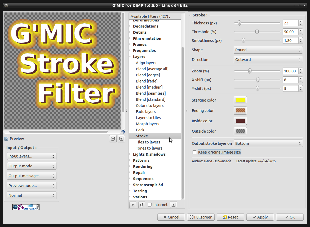Collapse the Layers filter category
The image size is (310, 227).
tap(130, 56)
